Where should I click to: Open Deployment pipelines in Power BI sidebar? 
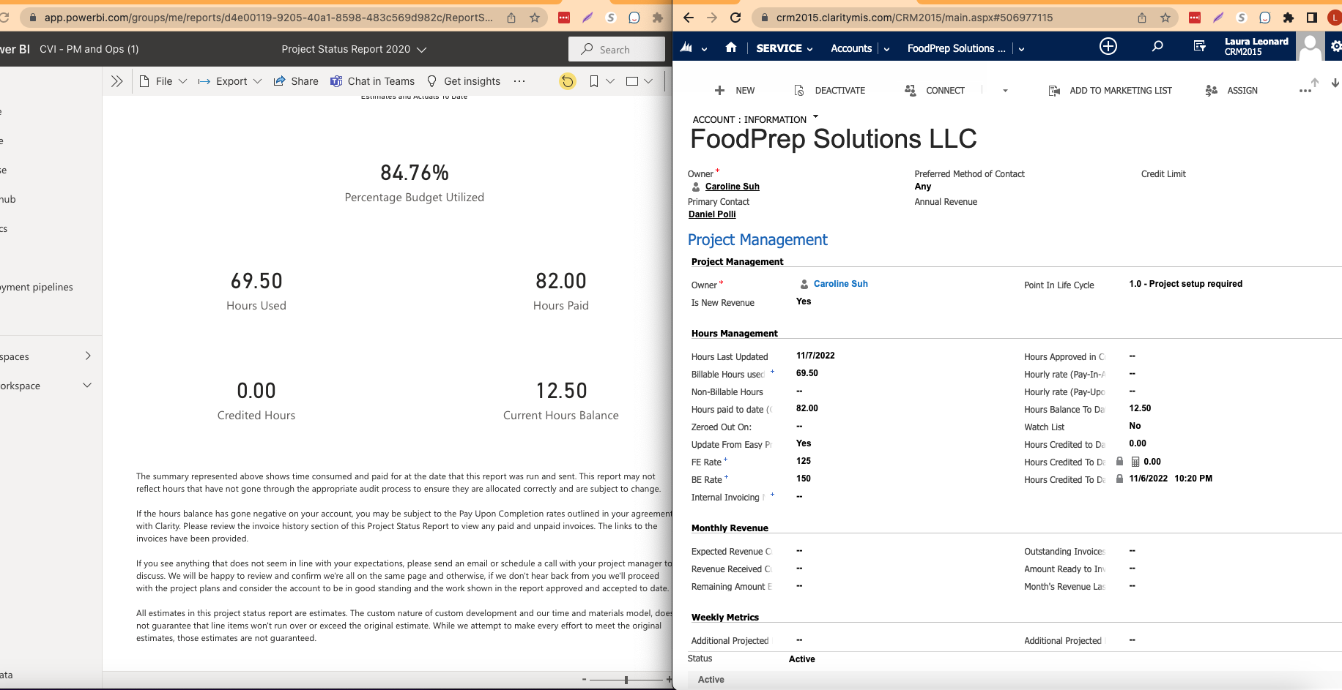click(x=37, y=287)
